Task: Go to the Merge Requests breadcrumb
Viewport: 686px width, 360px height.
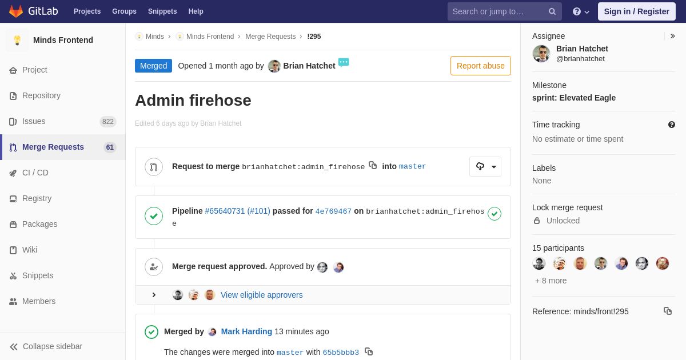Action: [270, 37]
